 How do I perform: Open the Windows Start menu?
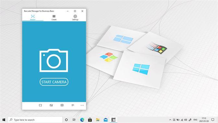[4, 120]
